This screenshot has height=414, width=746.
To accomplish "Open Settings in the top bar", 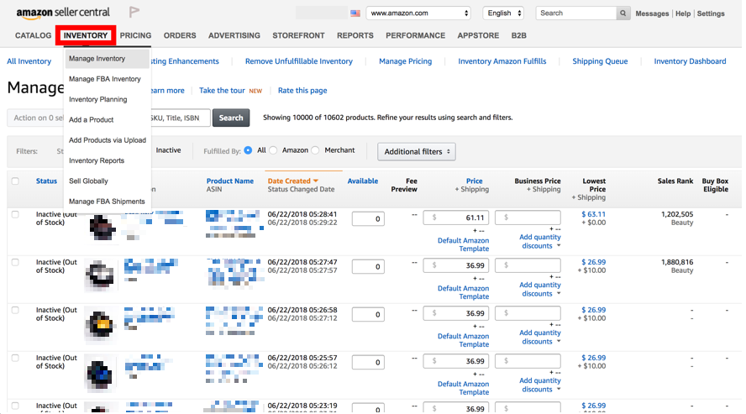I will point(711,13).
